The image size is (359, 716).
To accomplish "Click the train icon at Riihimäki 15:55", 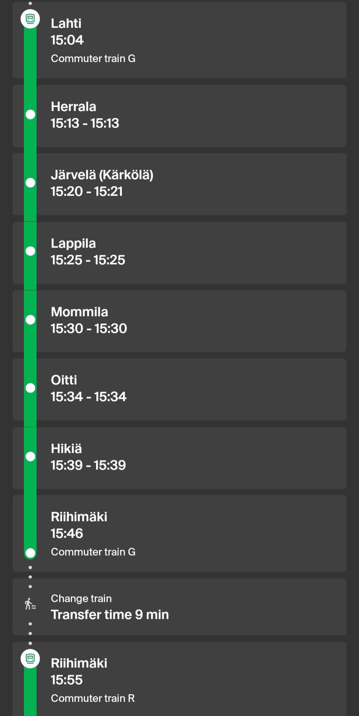I will click(x=30, y=658).
